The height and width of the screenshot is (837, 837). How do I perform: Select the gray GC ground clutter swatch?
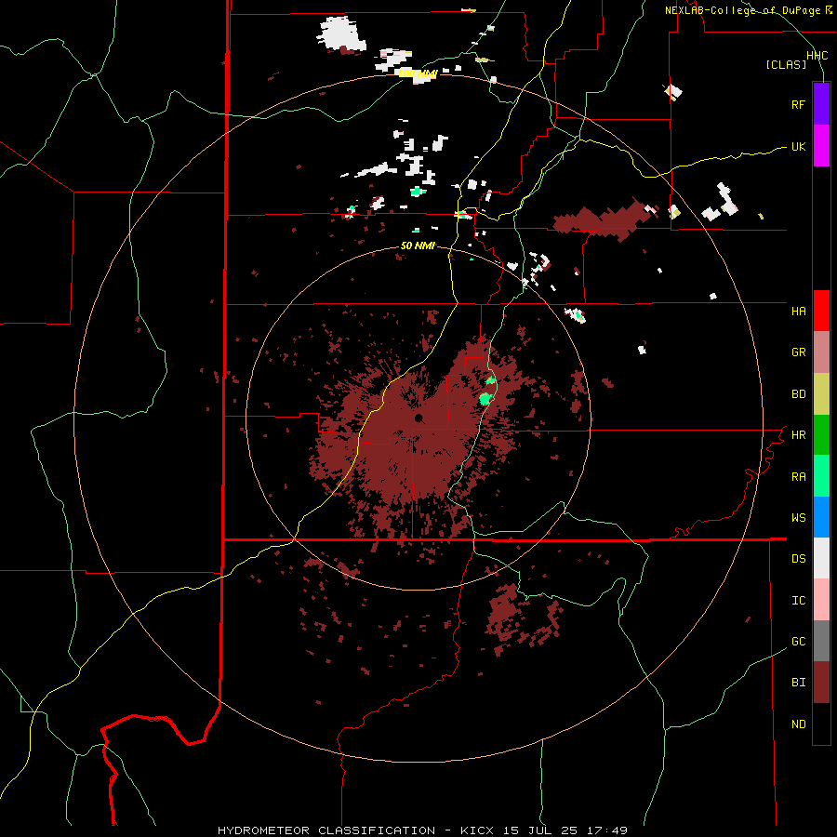click(821, 641)
